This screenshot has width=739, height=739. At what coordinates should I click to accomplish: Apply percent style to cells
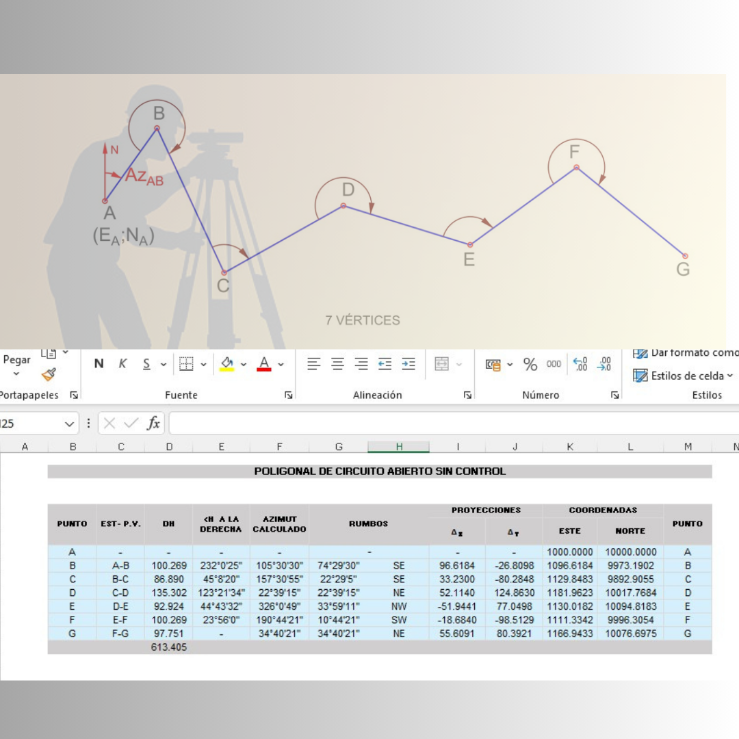tap(530, 364)
